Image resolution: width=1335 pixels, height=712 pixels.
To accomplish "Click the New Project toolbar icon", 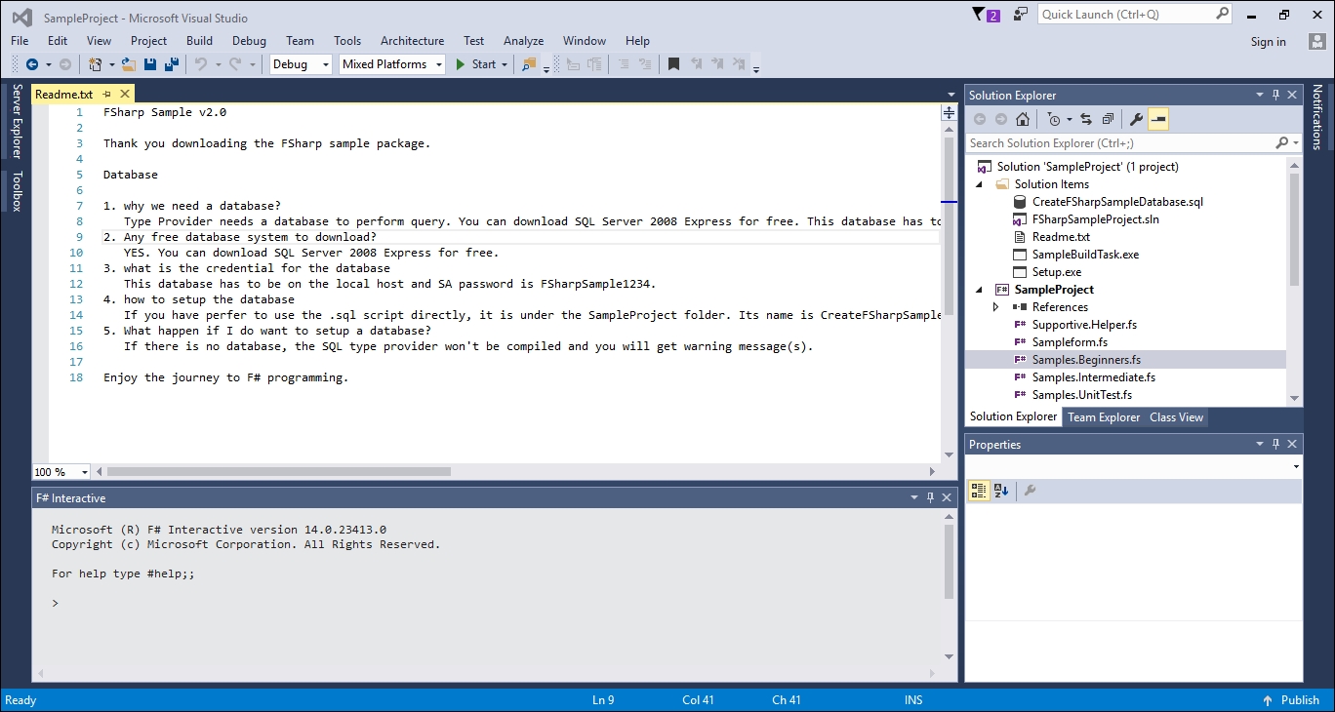I will (96, 64).
